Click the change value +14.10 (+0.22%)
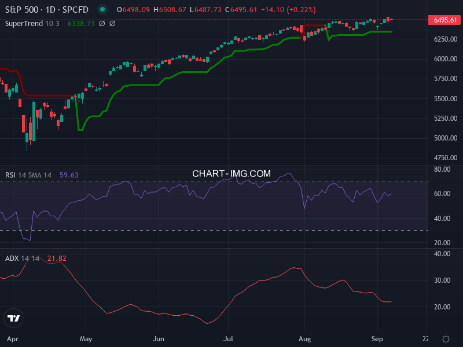This screenshot has height=347, width=463. point(288,10)
